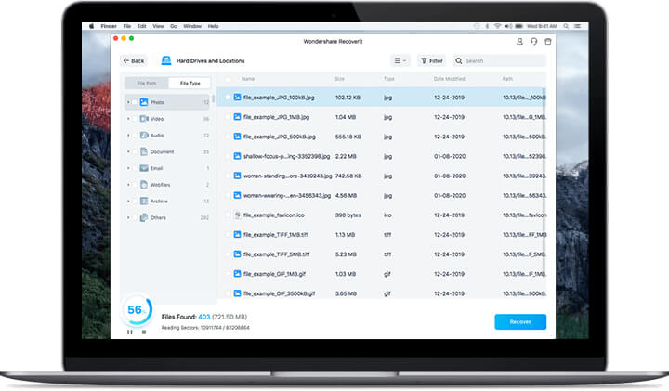Check the file_example_JPG_100kB.jpg checkbox
This screenshot has height=391, width=669.
(228, 98)
